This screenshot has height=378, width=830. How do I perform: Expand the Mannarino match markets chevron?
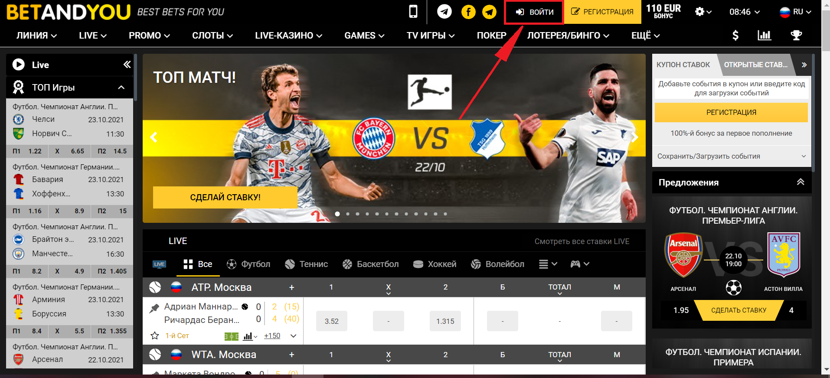tap(294, 336)
